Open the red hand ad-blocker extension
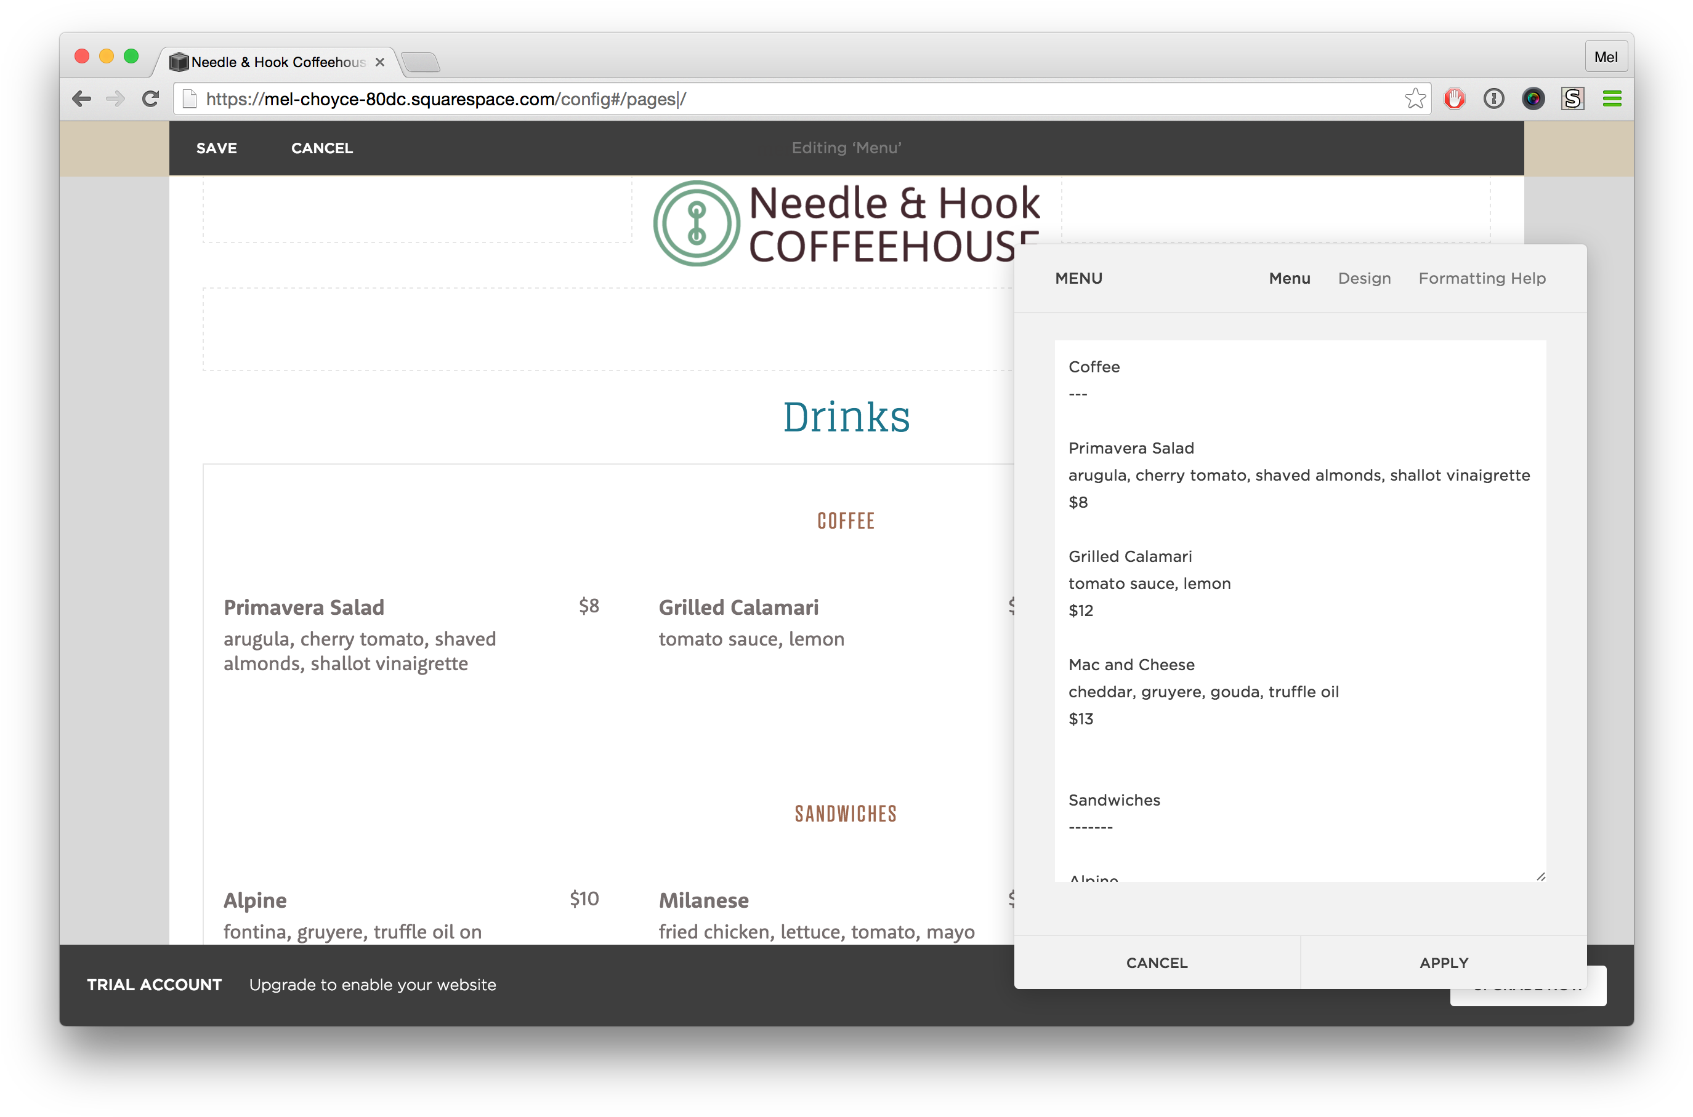 click(x=1453, y=98)
